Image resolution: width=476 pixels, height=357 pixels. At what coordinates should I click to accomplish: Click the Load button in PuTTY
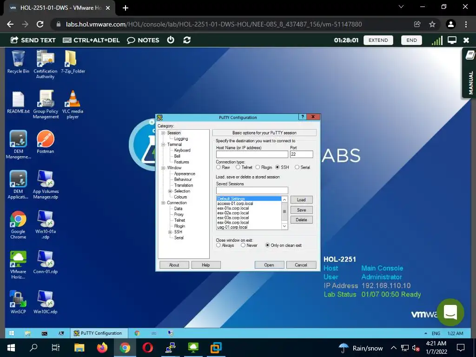[x=301, y=200]
